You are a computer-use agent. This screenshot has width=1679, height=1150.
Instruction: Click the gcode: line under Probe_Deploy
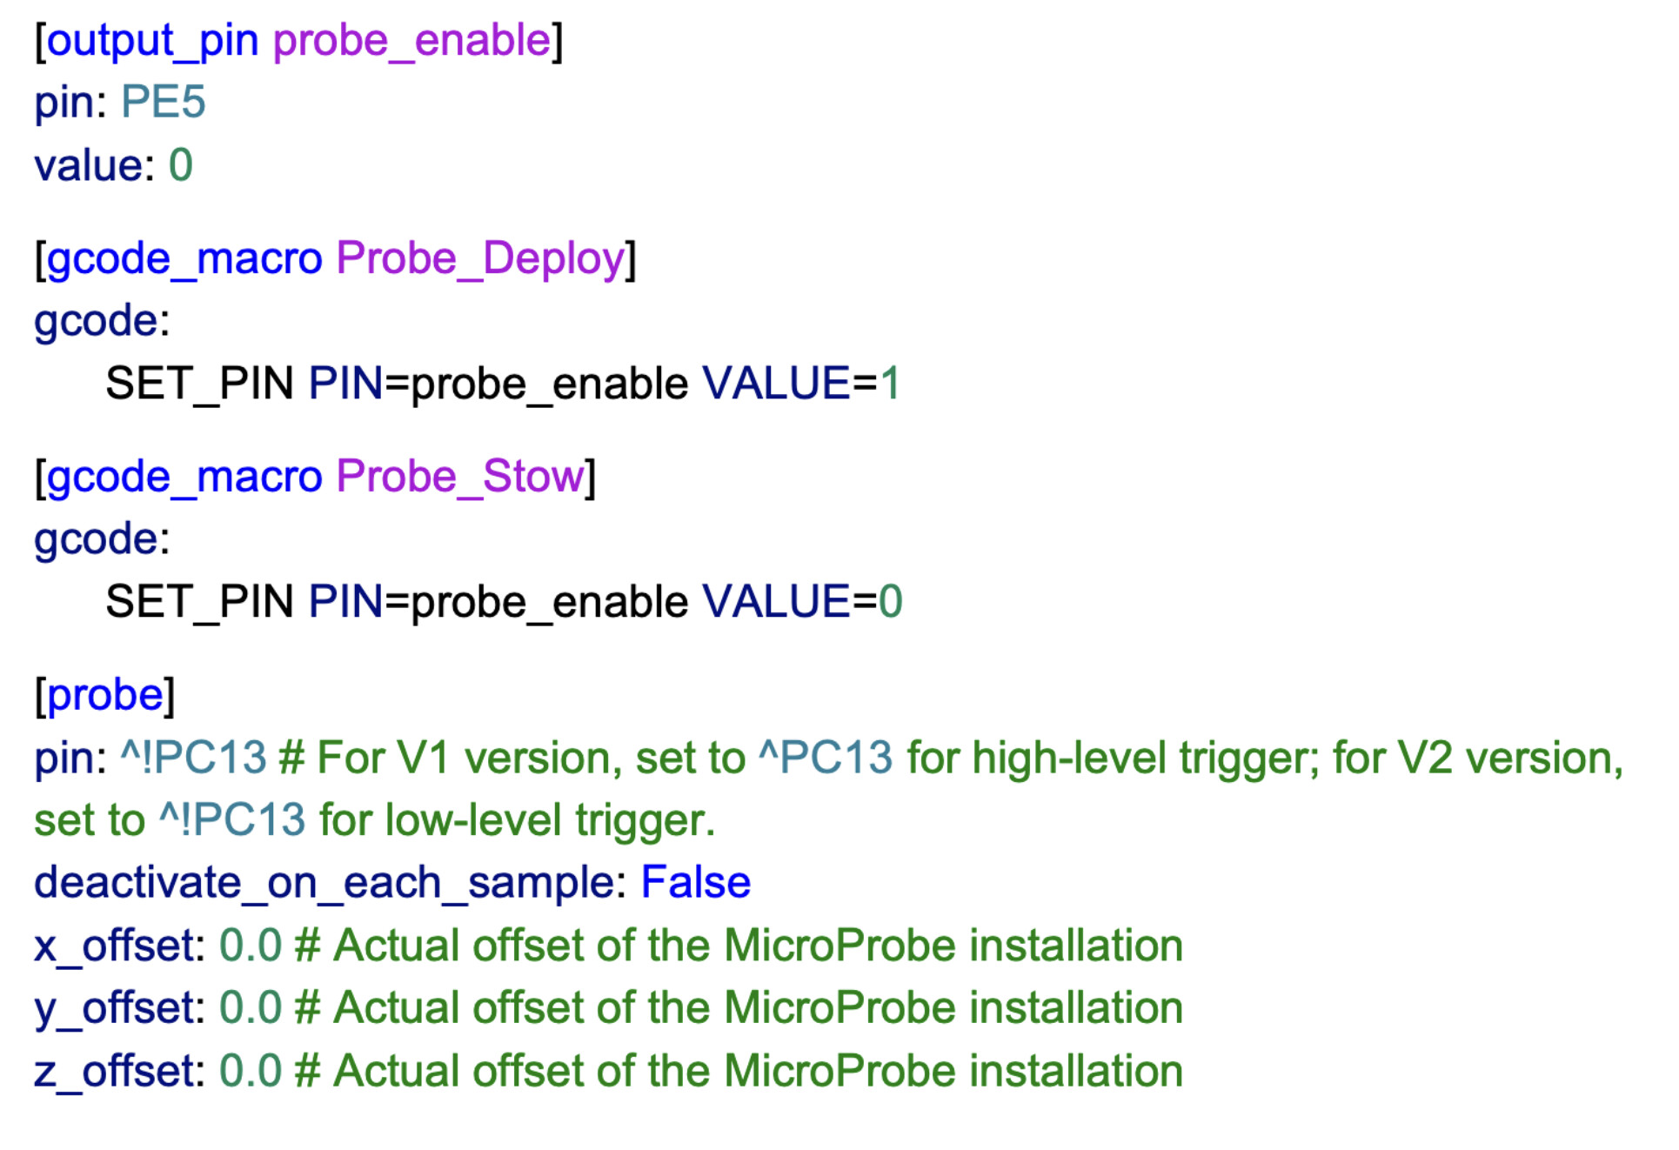pyautogui.click(x=102, y=321)
